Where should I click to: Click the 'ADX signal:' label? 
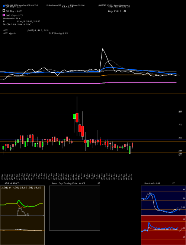(x=9, y=33)
